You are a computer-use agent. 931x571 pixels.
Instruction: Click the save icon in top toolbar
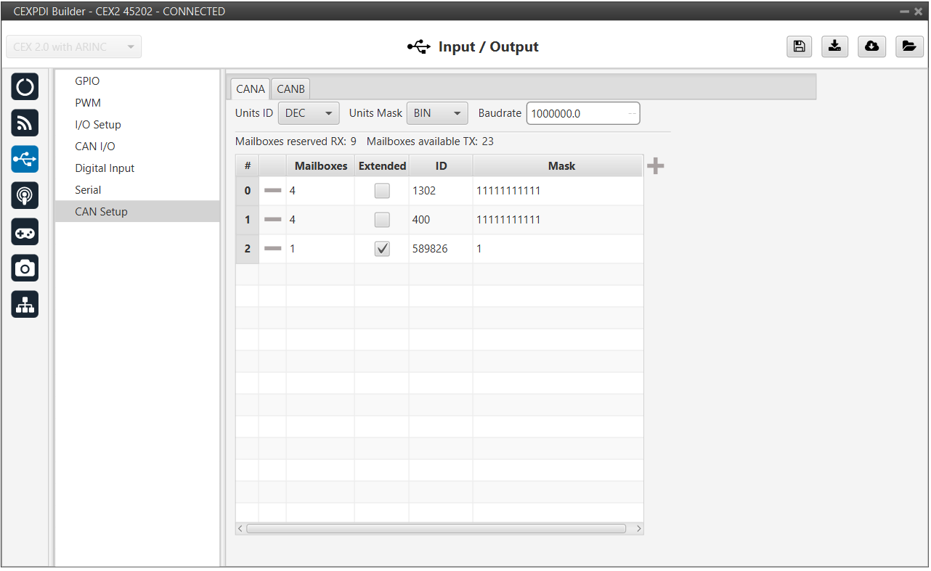[799, 46]
